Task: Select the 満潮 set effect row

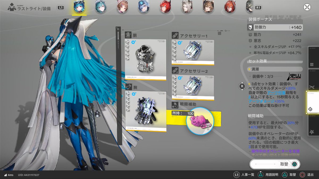Action: tap(275, 69)
